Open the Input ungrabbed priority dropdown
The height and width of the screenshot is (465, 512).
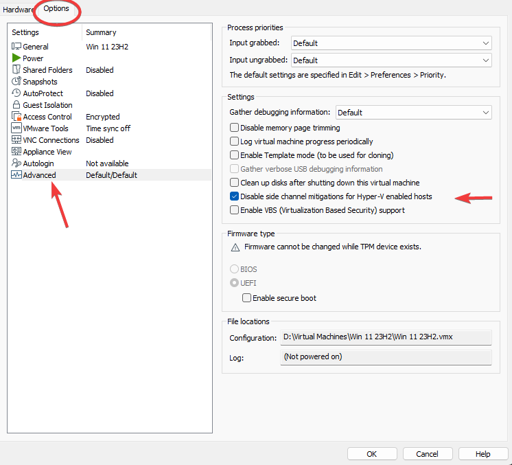point(391,60)
